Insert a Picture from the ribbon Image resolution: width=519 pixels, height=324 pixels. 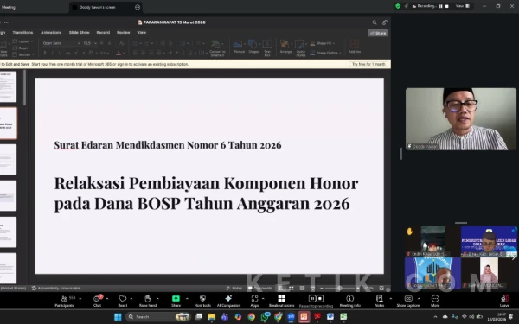[239, 47]
